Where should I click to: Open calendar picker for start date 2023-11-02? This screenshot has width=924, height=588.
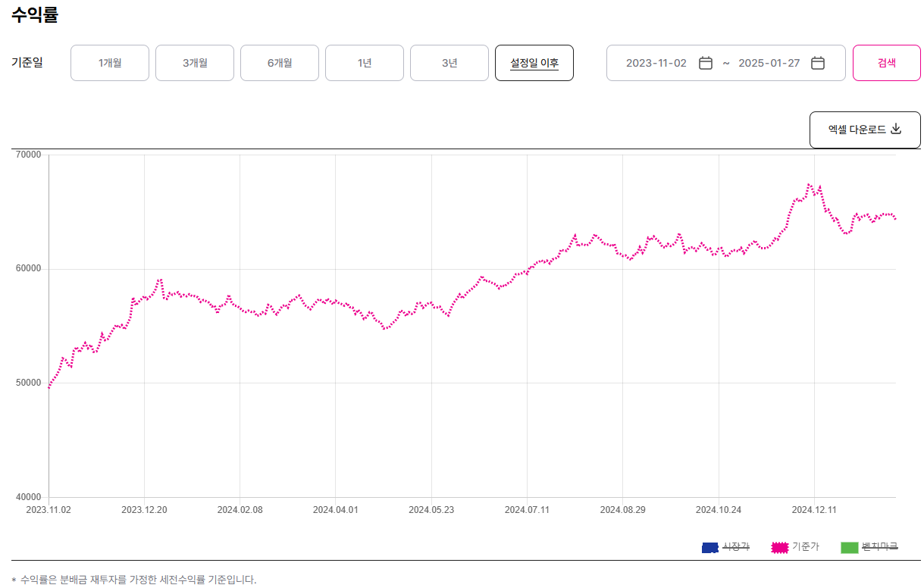point(705,63)
